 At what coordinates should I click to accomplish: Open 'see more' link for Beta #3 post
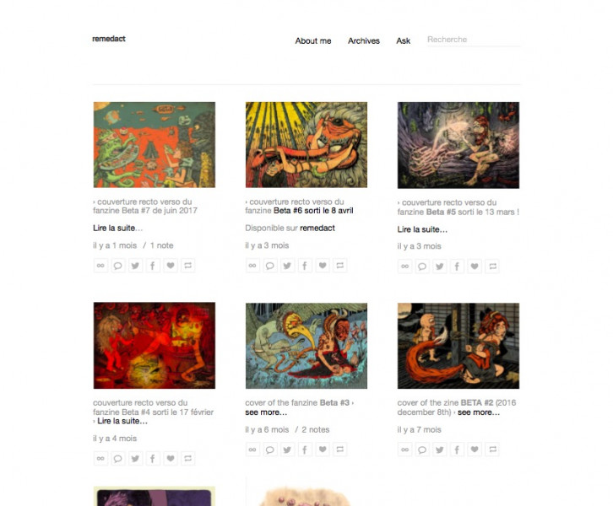click(x=266, y=412)
